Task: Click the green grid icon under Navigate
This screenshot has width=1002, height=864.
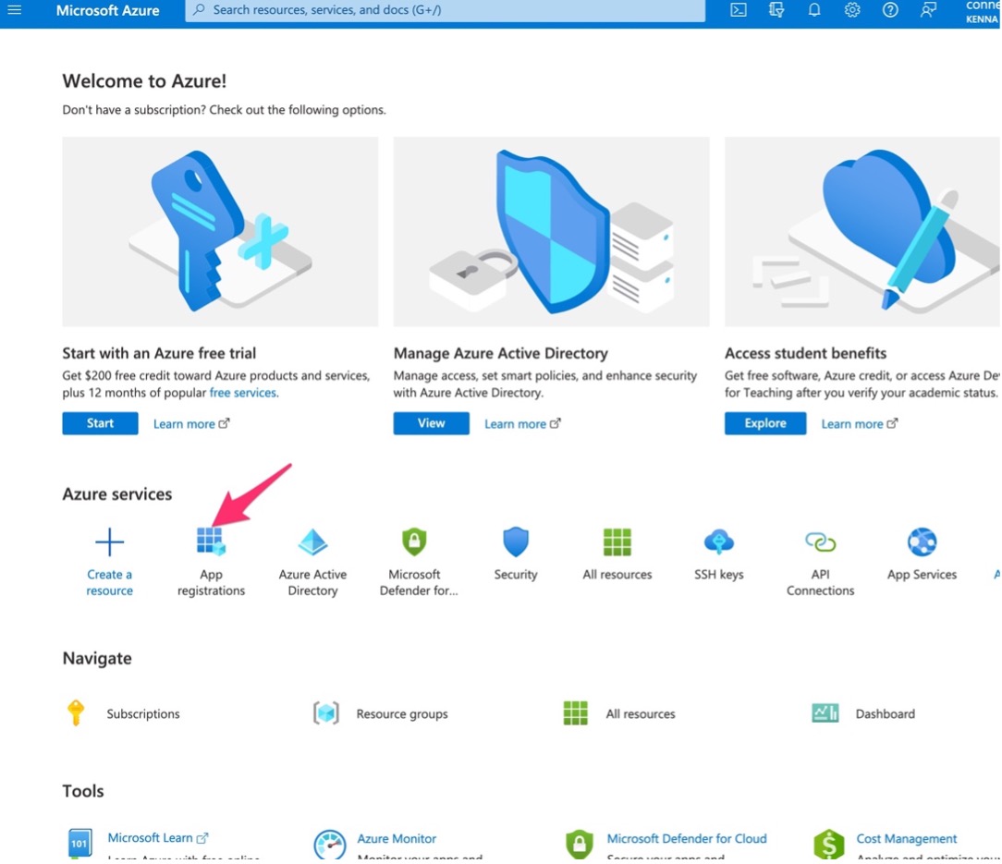Action: [x=575, y=713]
